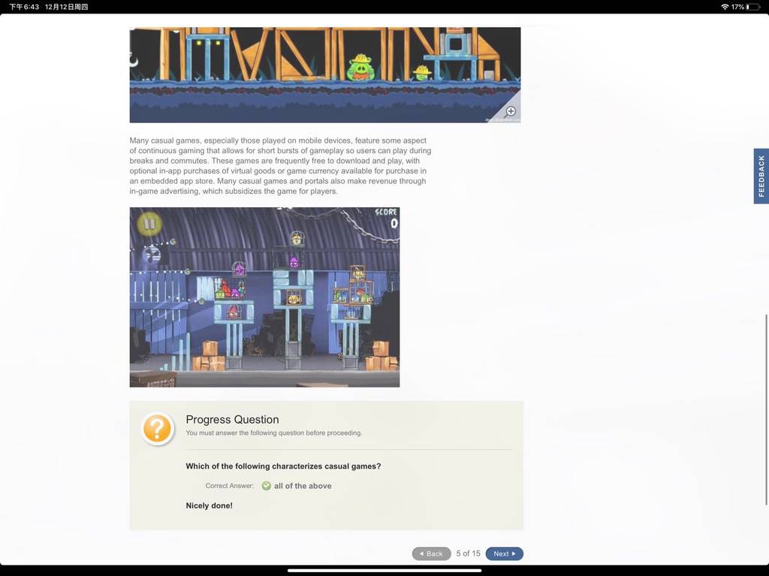The image size is (769, 576).
Task: Click the SCORE label in game image
Action: [385, 212]
